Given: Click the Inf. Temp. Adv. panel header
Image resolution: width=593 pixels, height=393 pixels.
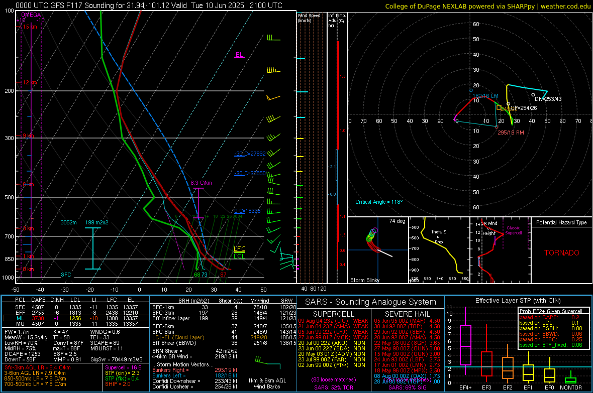Looking at the screenshot, I should (x=337, y=21).
